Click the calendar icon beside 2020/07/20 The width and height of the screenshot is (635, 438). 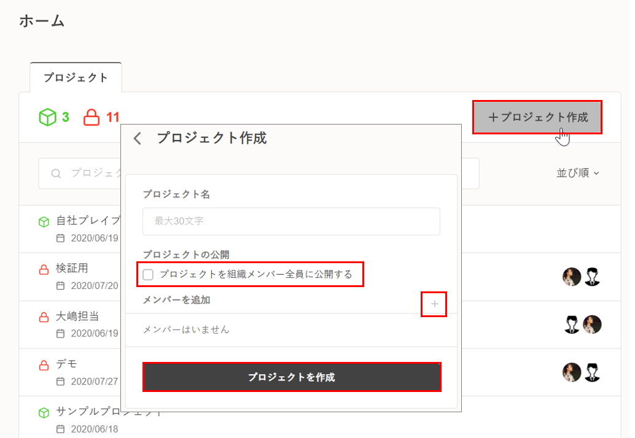pos(60,285)
